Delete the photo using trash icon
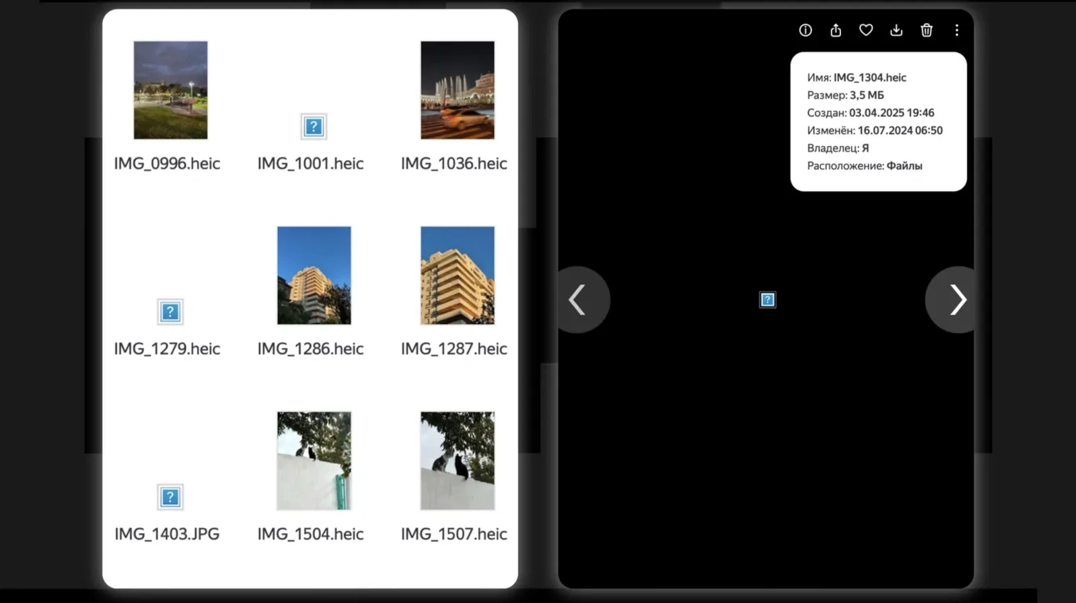This screenshot has height=603, width=1076. 926,30
